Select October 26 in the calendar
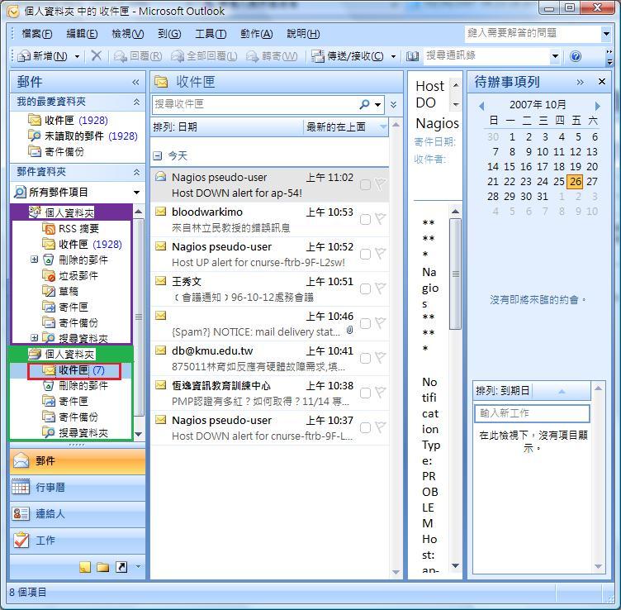Screen dimensions: 621x610 (x=576, y=182)
